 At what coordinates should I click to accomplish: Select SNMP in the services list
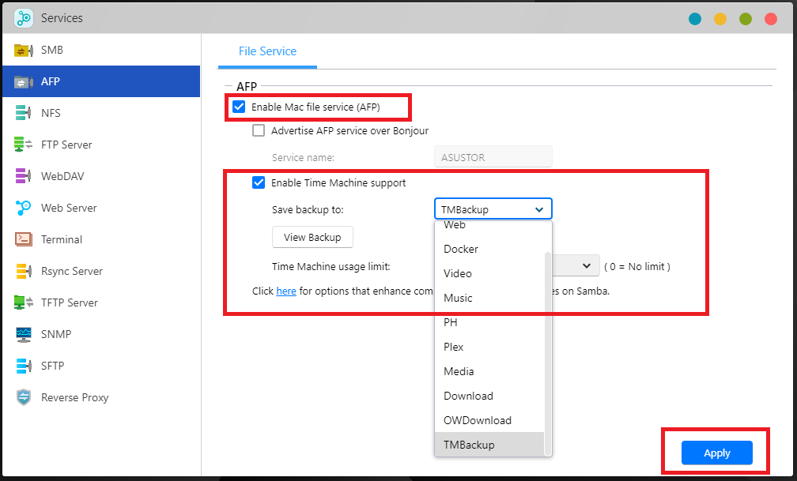coord(56,335)
